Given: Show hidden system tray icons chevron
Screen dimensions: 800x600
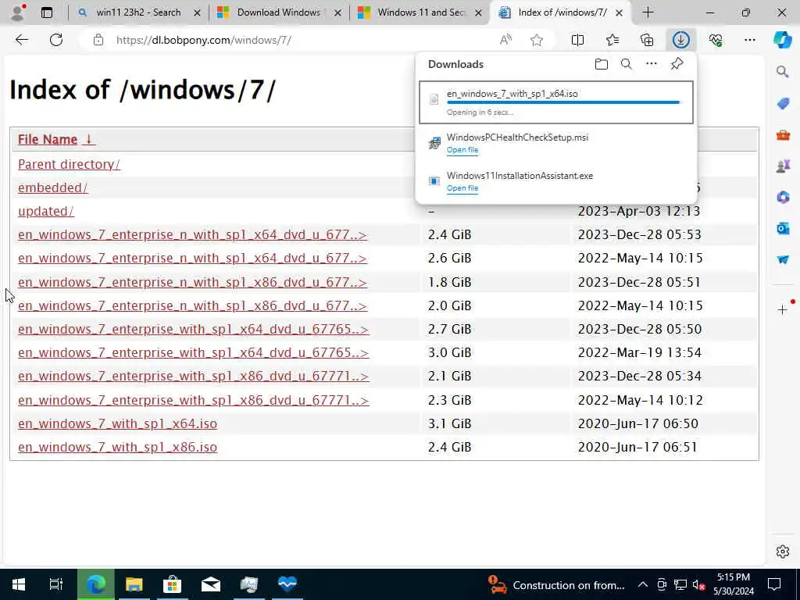Looking at the screenshot, I should tap(643, 584).
